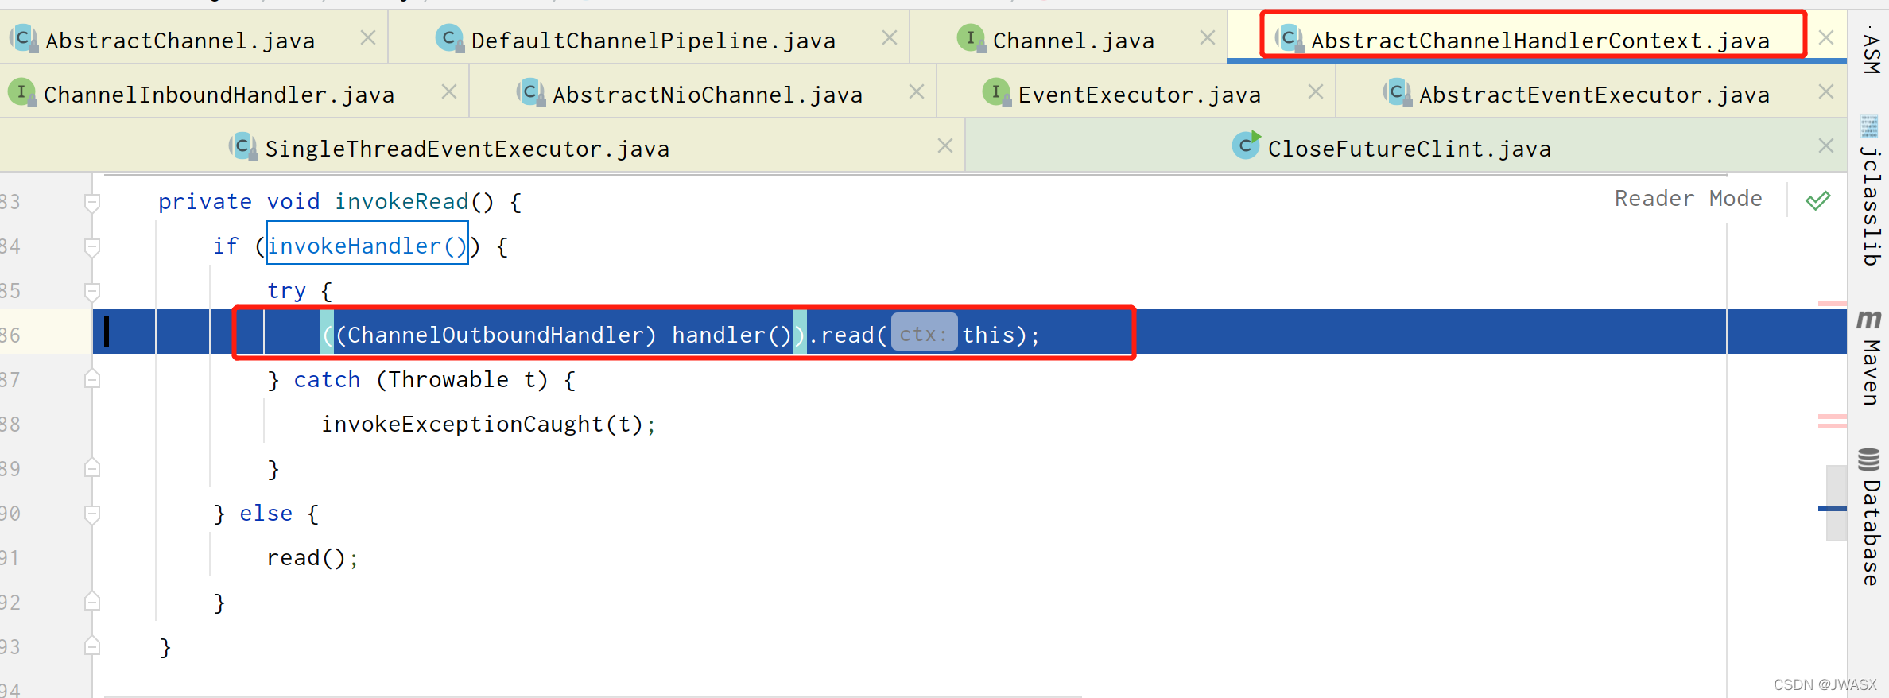Close ChannelInboundHandler.java tab
The image size is (1889, 698).
pyautogui.click(x=449, y=91)
